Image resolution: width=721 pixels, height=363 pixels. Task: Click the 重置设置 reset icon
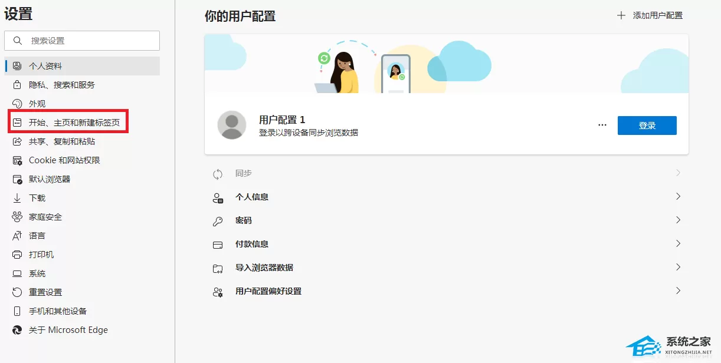coord(17,292)
